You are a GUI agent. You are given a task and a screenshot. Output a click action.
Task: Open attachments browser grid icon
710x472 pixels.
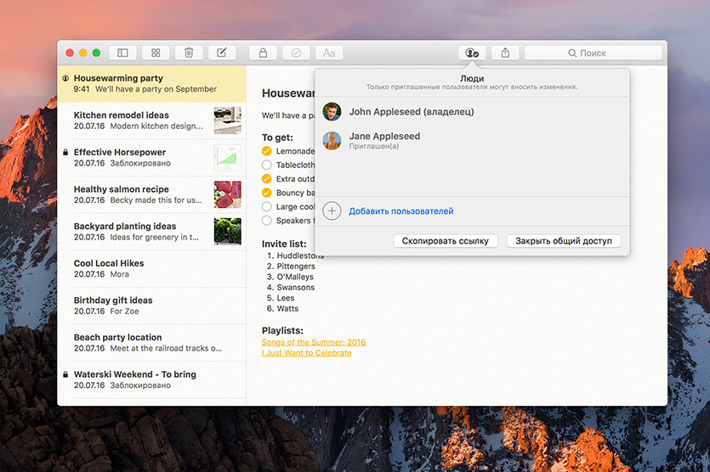click(x=156, y=53)
